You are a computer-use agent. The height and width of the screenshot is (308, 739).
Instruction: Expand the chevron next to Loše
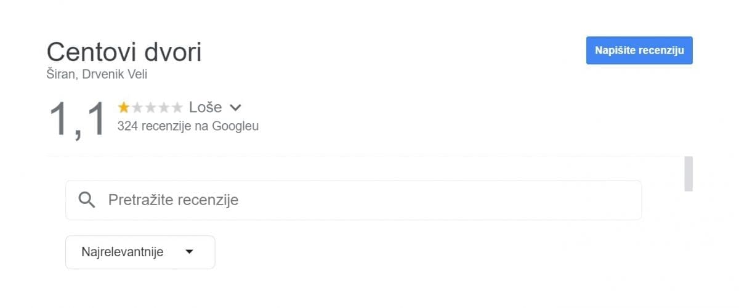click(235, 108)
